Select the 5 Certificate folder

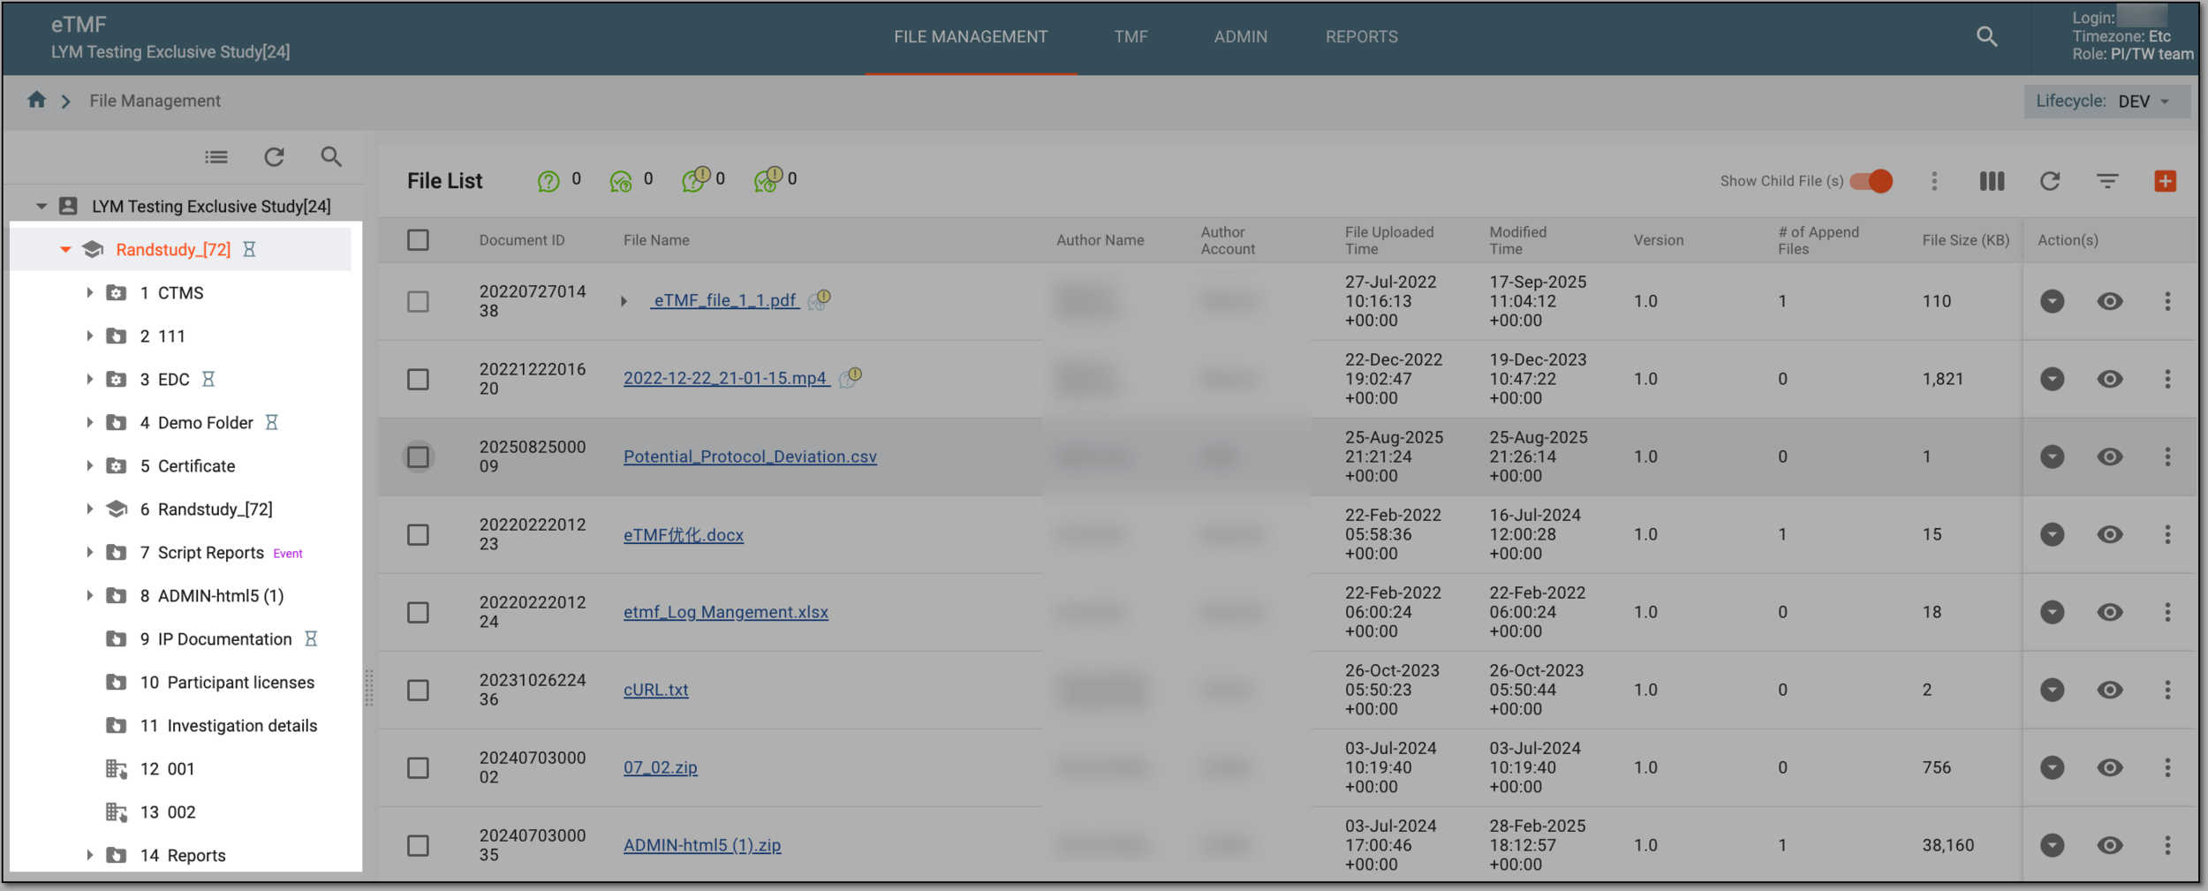pyautogui.click(x=187, y=465)
